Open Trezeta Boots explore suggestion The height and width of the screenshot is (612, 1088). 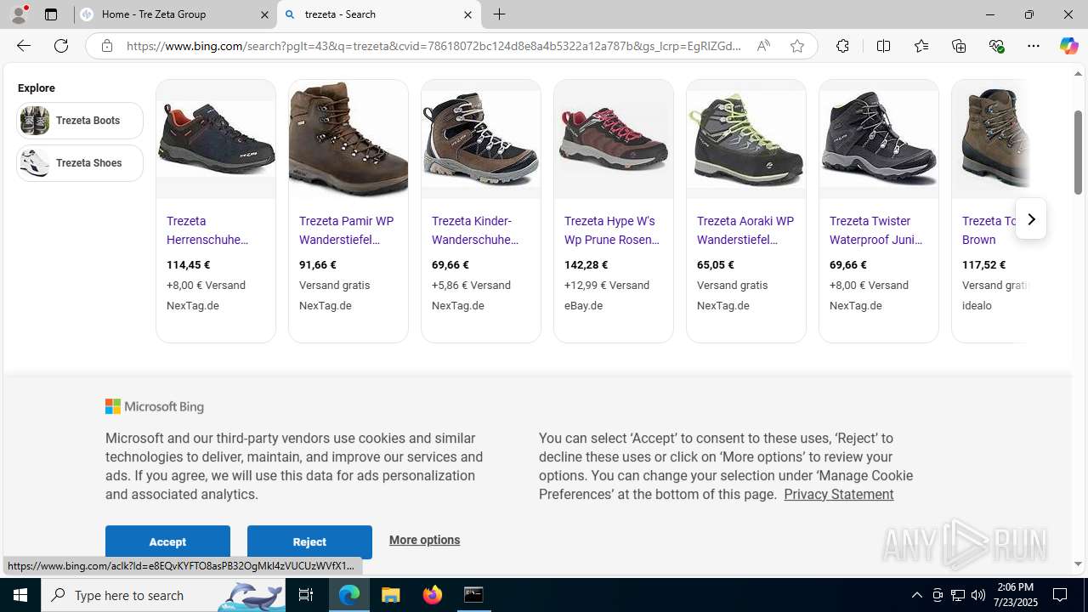point(80,121)
